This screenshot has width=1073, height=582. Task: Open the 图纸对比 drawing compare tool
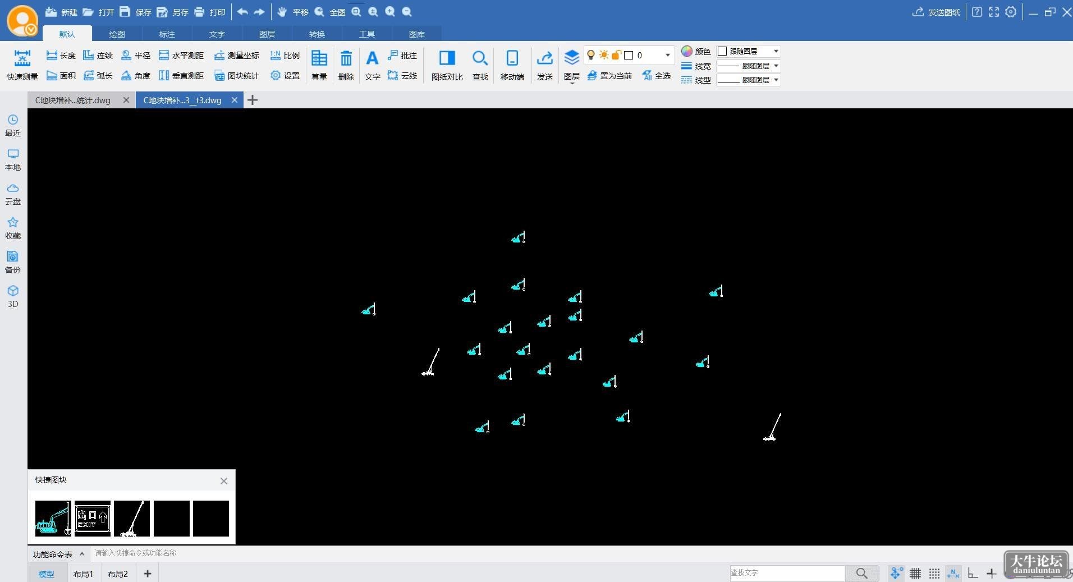[x=447, y=65]
